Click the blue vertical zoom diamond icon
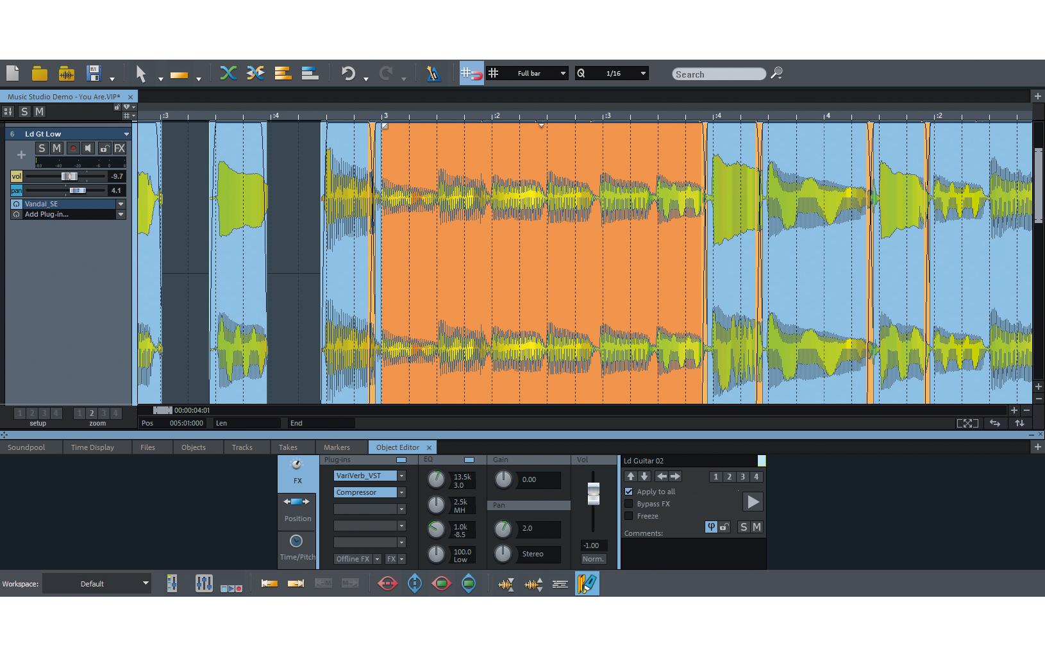This screenshot has width=1045, height=657. click(415, 583)
